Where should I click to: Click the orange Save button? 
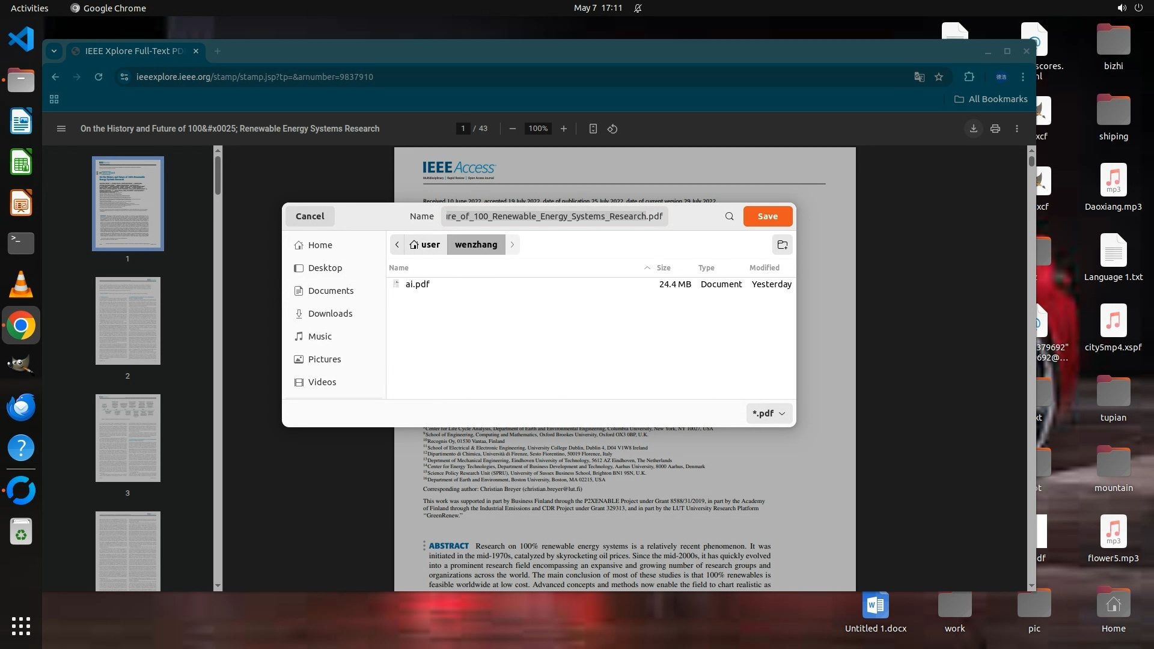(x=768, y=216)
